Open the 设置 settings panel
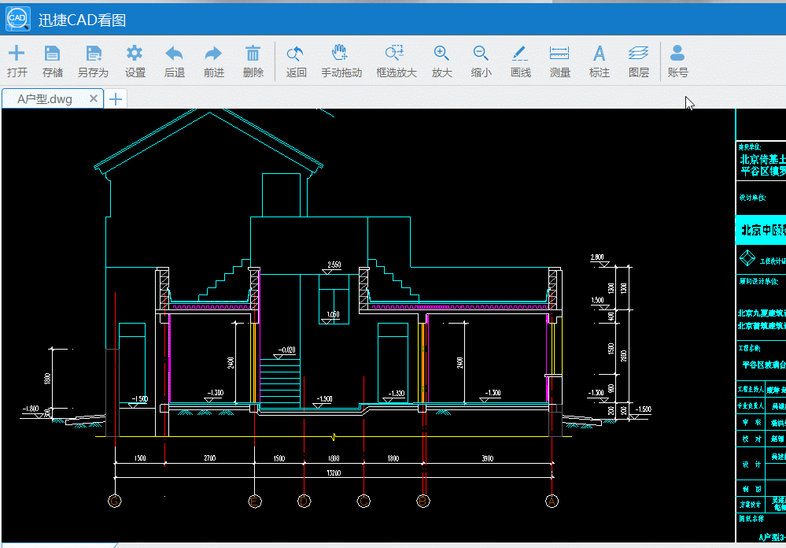The image size is (786, 548). pyautogui.click(x=135, y=61)
